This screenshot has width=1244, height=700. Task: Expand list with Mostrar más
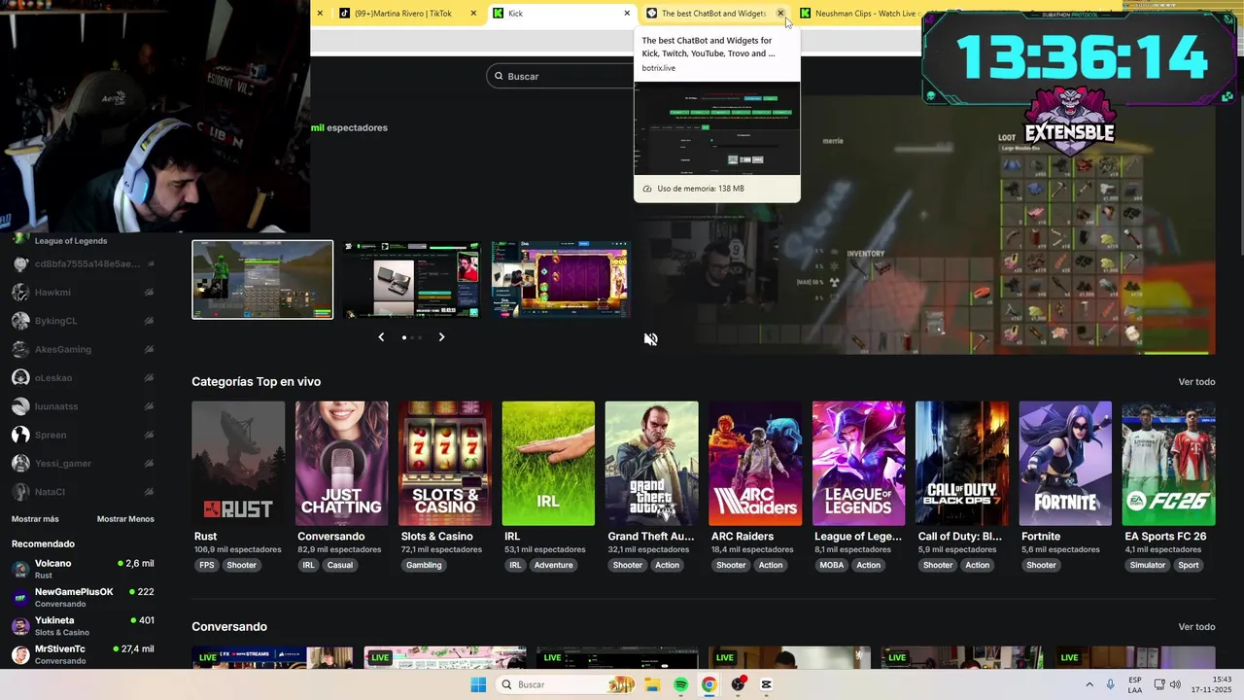click(x=35, y=519)
